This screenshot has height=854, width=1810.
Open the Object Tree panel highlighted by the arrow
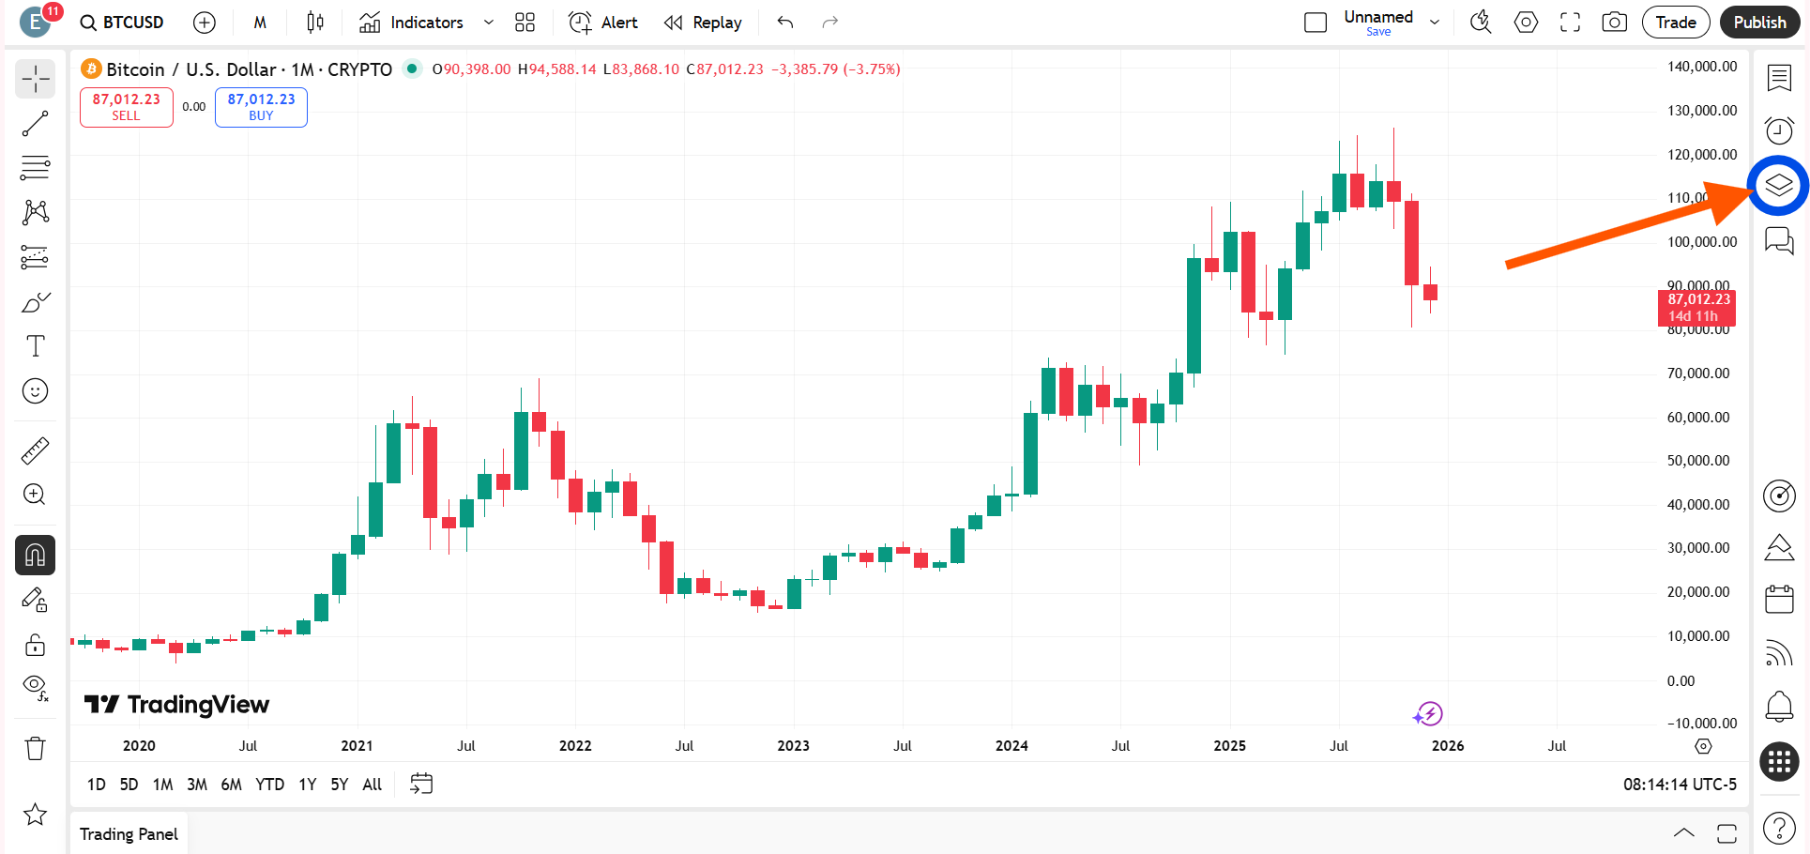click(1778, 185)
